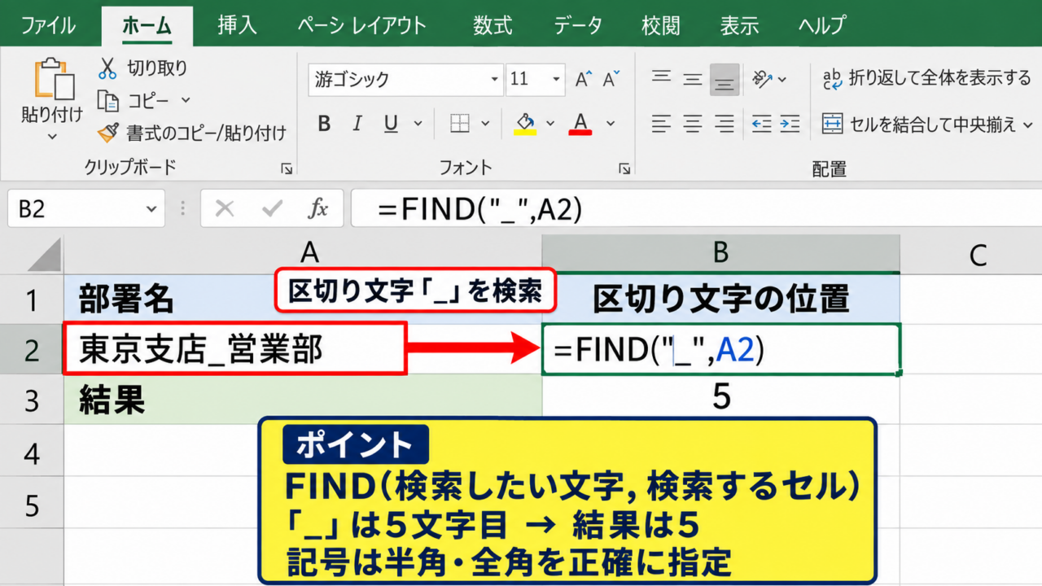1042x586 pixels.
Task: Select column C header
Action: coord(970,253)
